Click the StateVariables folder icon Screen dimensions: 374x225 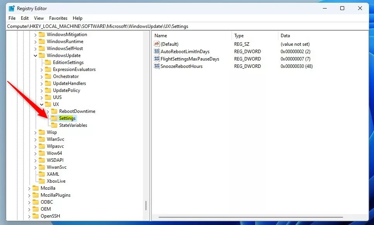click(x=54, y=125)
